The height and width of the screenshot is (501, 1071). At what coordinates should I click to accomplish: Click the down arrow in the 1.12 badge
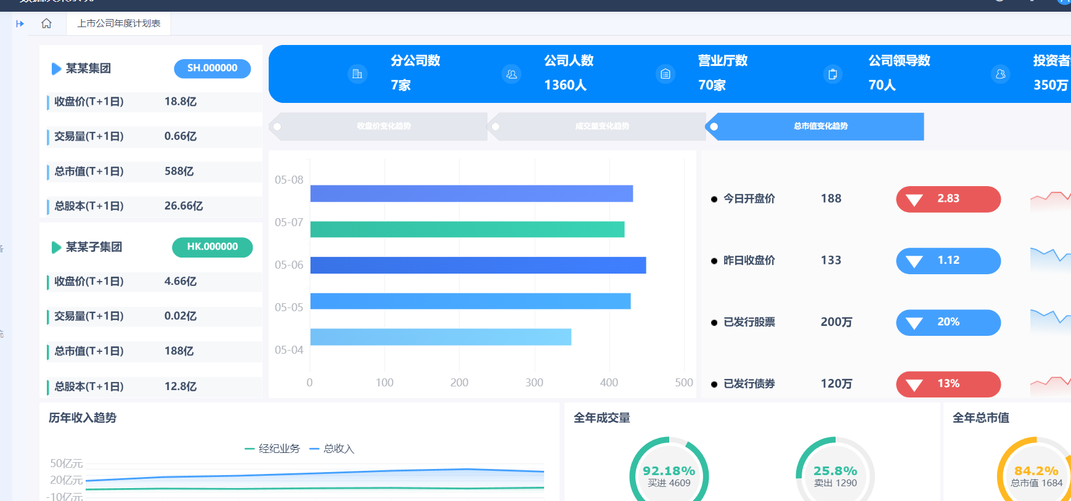pos(914,262)
